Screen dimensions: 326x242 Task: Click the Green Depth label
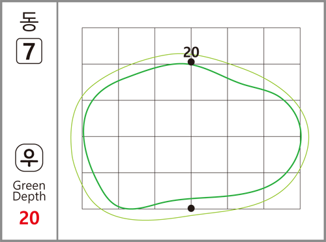point(29,191)
